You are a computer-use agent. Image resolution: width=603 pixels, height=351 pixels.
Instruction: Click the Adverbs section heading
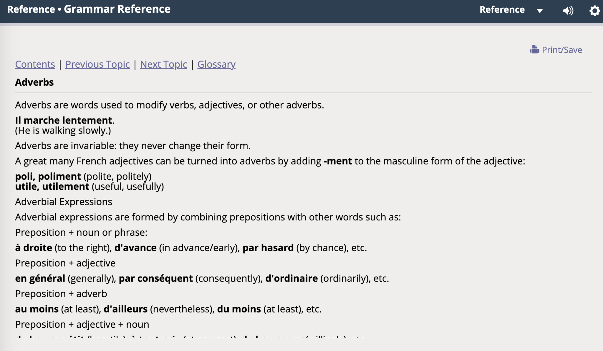tap(34, 82)
